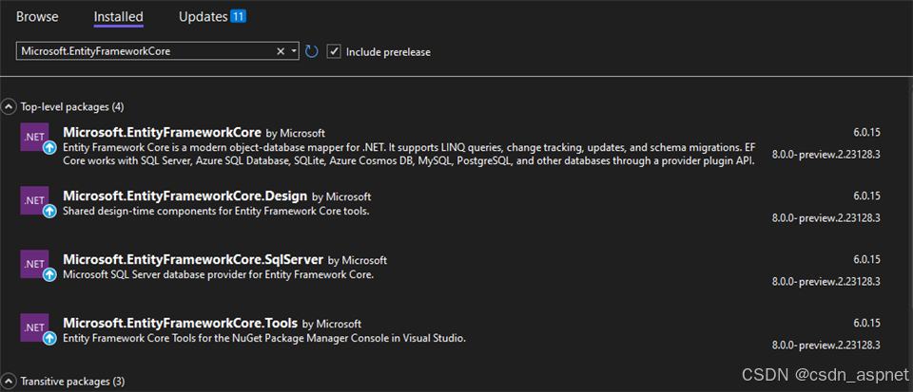Click 'by Microsoft' beside EntityFrameworkCore.Design
The height and width of the screenshot is (392, 913).
[x=341, y=196]
